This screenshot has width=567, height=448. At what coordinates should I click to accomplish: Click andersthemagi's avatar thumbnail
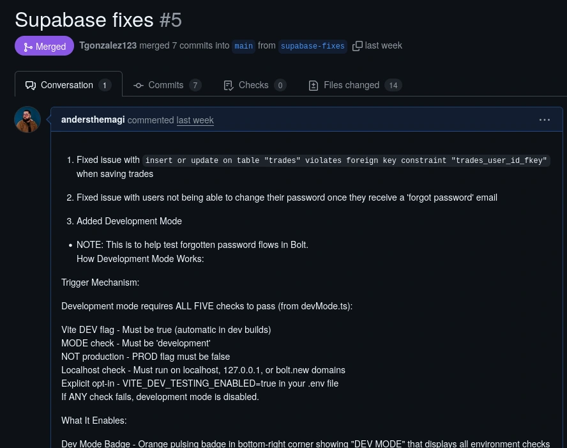coord(27,120)
